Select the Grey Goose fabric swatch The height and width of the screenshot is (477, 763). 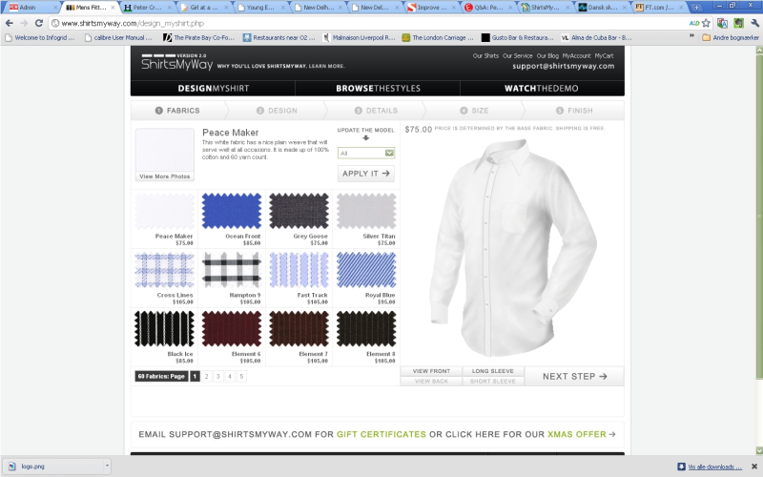point(299,211)
